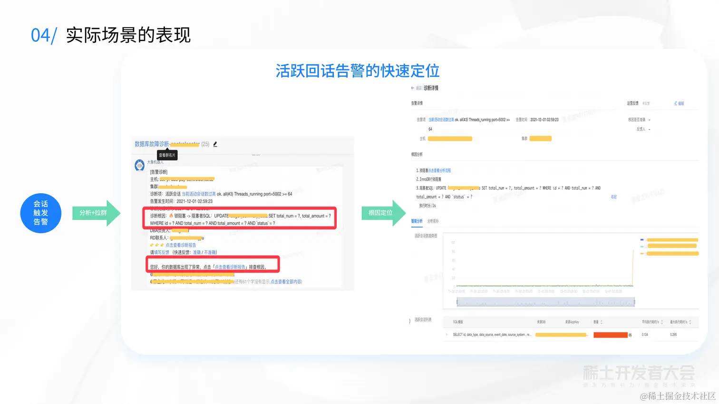719x404 pixels.
Task: Click the 根因分析 section heading
Action: (417, 154)
